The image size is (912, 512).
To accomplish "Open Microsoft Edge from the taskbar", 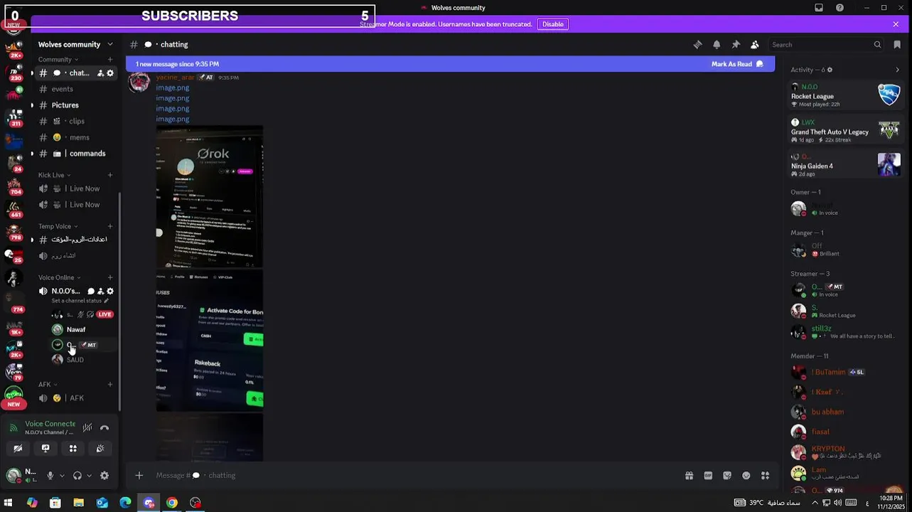I will point(125,503).
